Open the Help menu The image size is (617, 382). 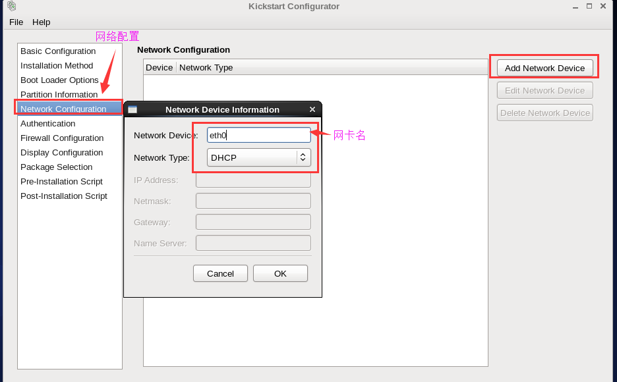click(42, 22)
